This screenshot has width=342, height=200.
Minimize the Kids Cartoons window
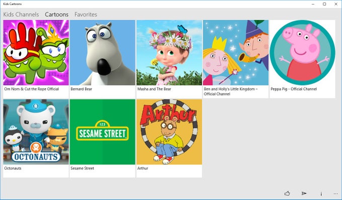point(313,4)
